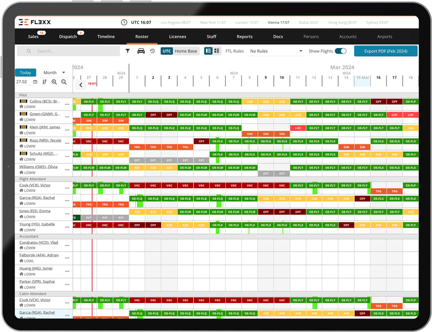432x332 pixels.
Task: Toggle UTC time zone mode
Action: [167, 51]
